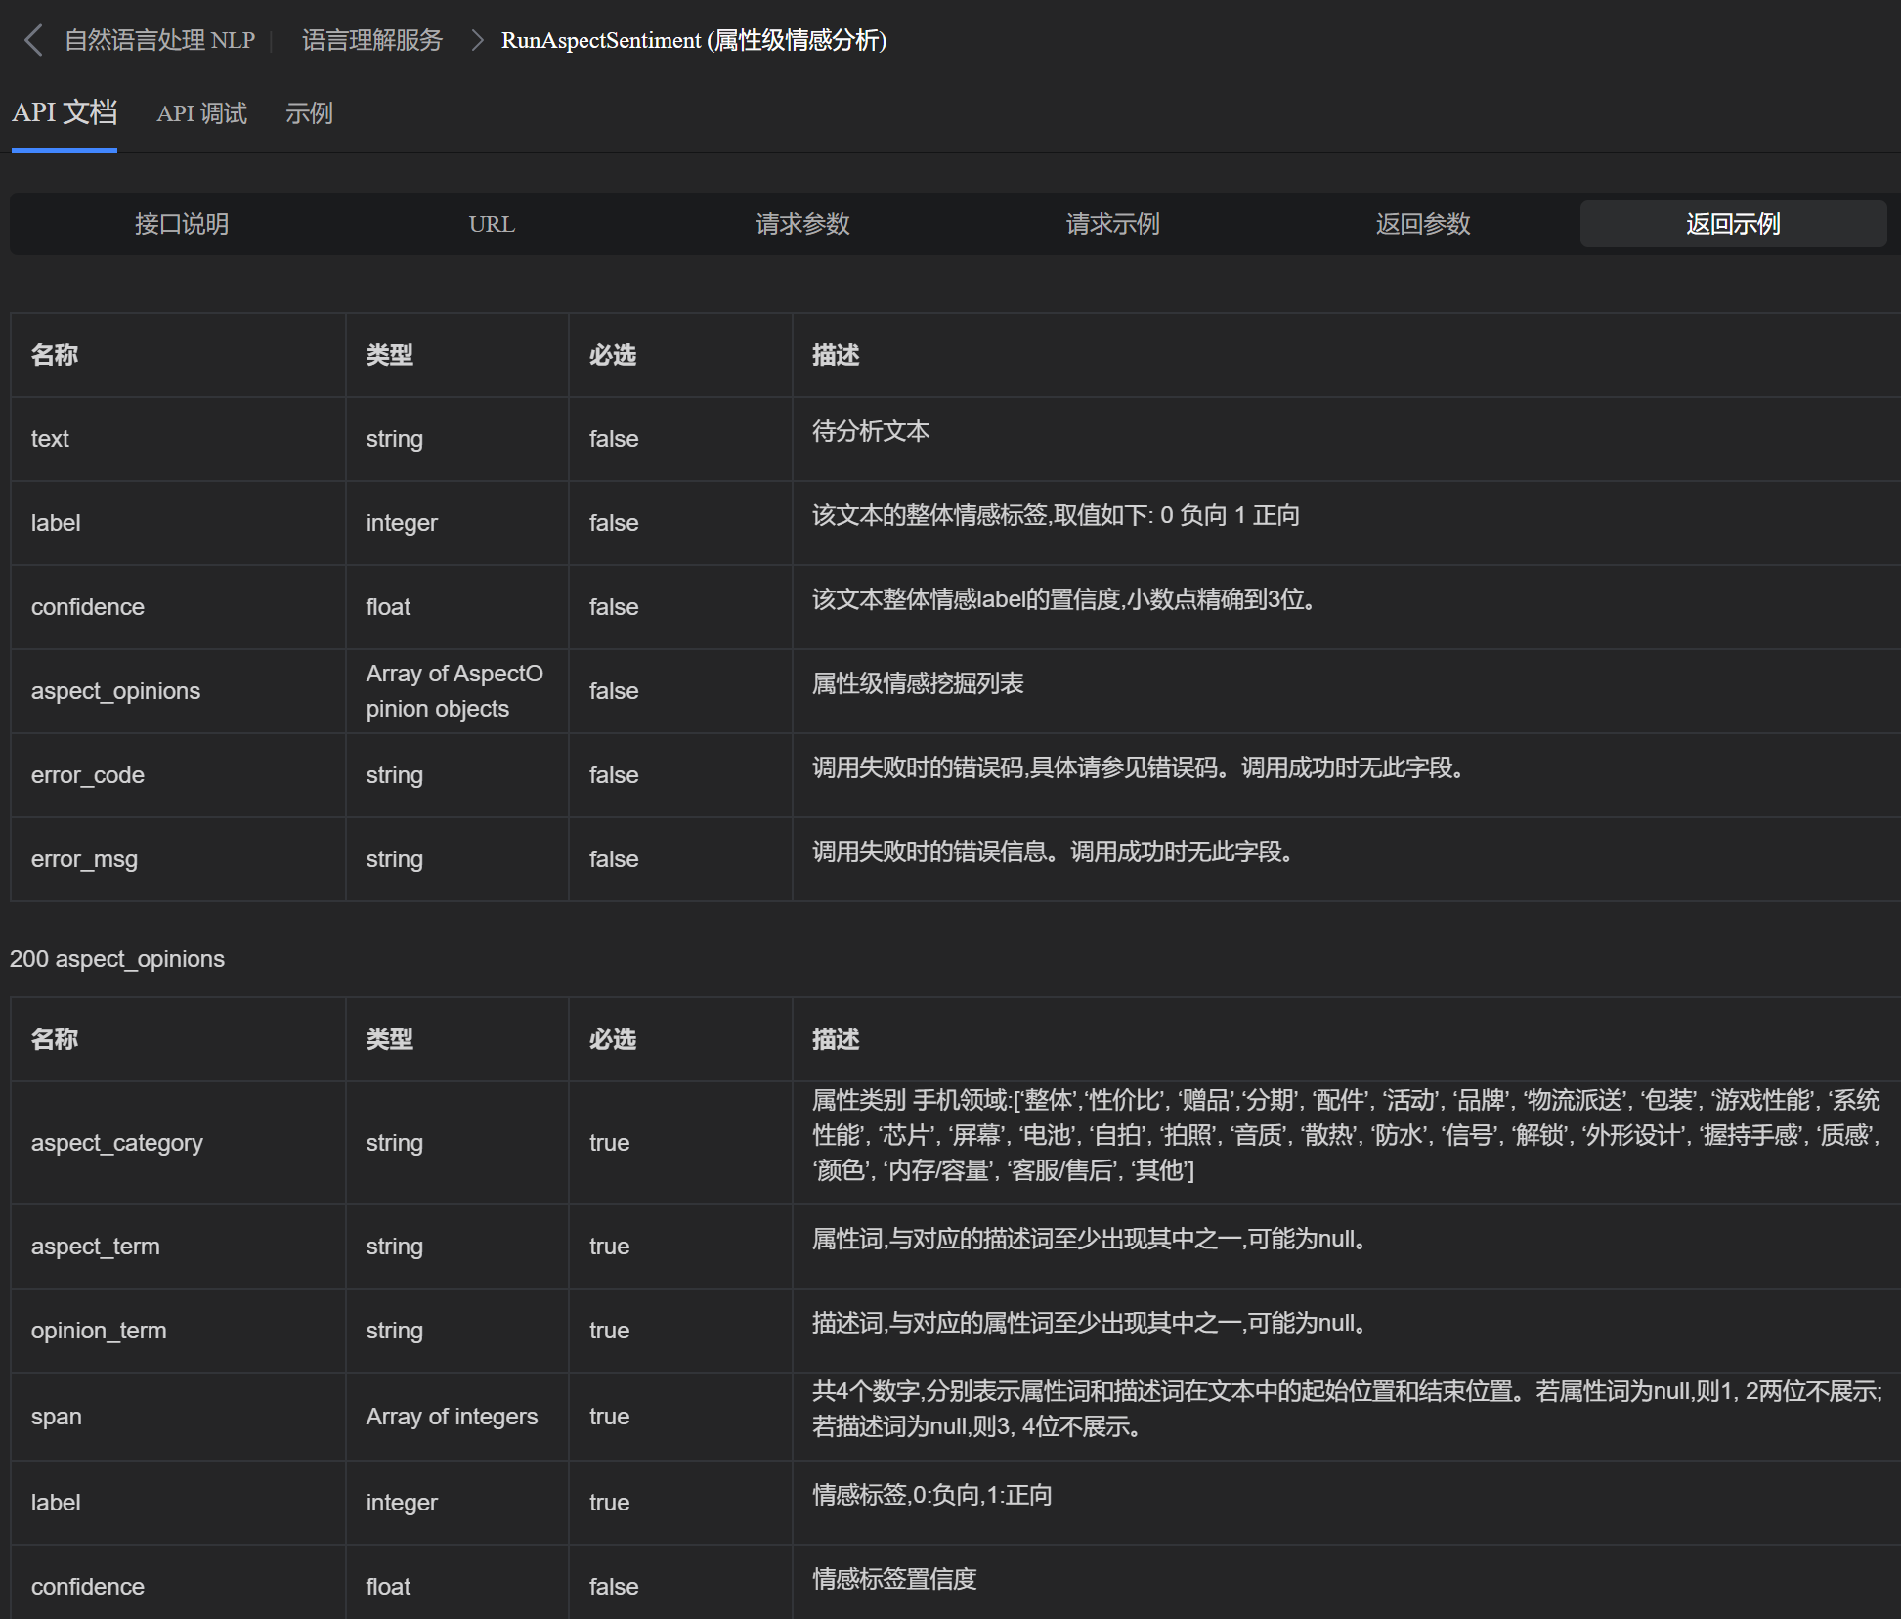Viewport: 1901px width, 1619px height.
Task: Jump to 接口说明 section
Action: (x=182, y=224)
